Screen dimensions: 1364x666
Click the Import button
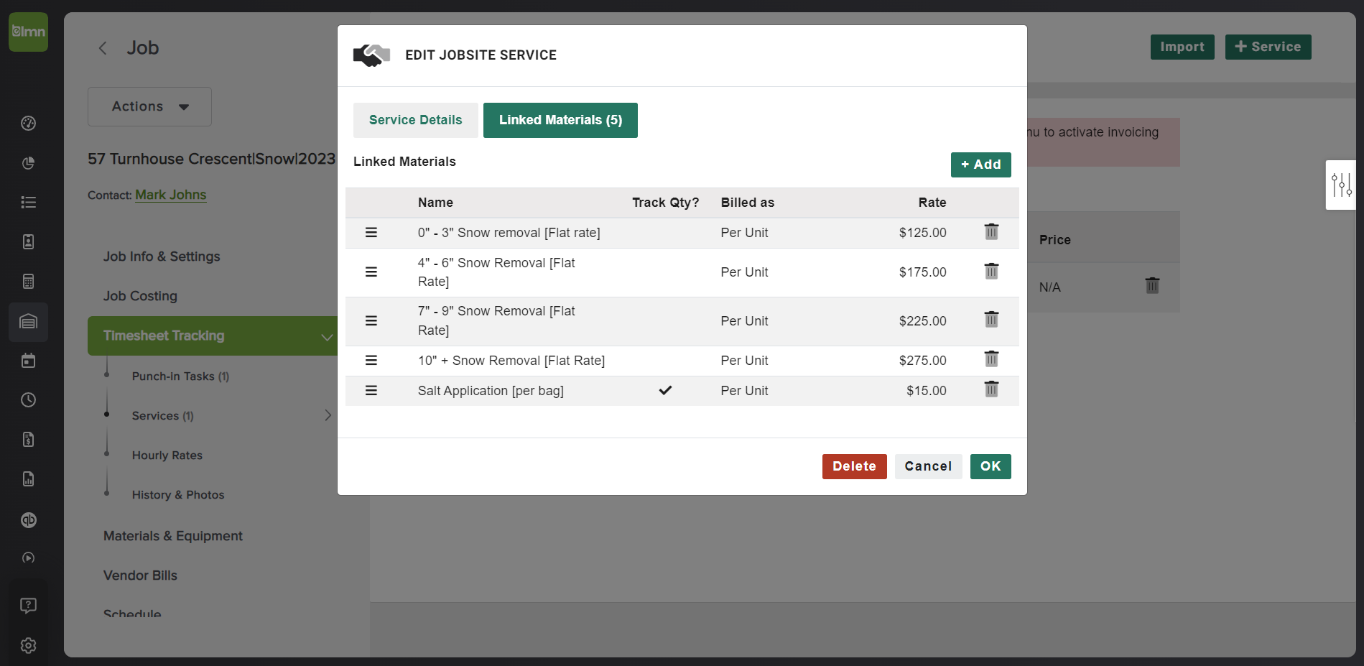[1182, 47]
